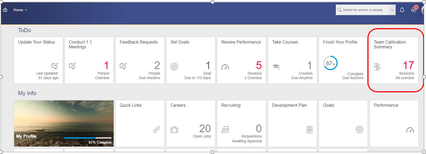The height and width of the screenshot is (154, 426).
Task: Click the Quick Links chain icon
Action: pyautogui.click(x=157, y=130)
